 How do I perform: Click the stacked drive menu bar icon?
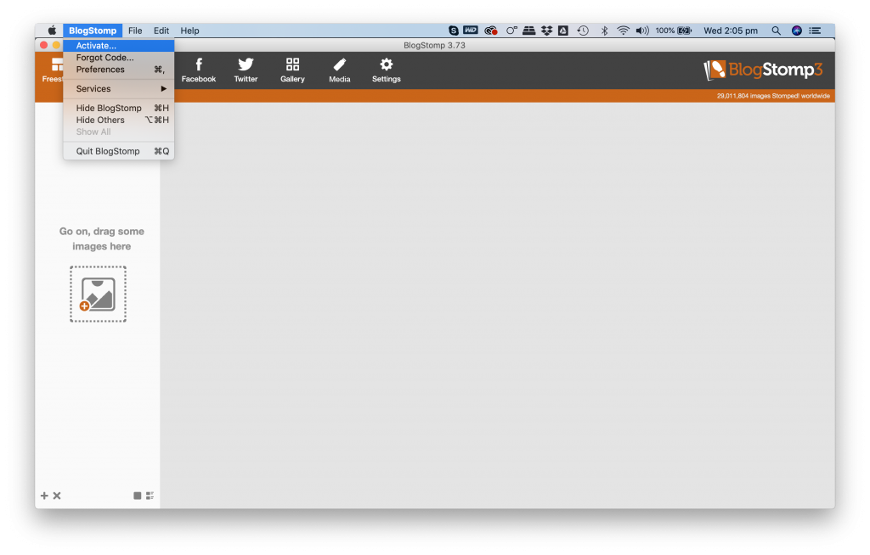tap(529, 31)
